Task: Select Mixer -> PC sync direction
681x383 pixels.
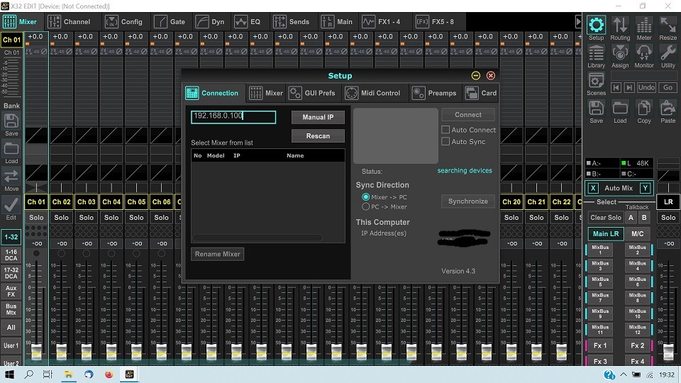Action: coord(366,196)
